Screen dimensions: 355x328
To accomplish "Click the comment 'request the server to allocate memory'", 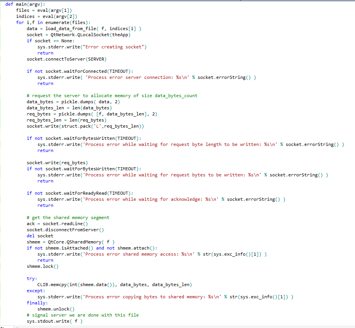I will coord(112,96).
